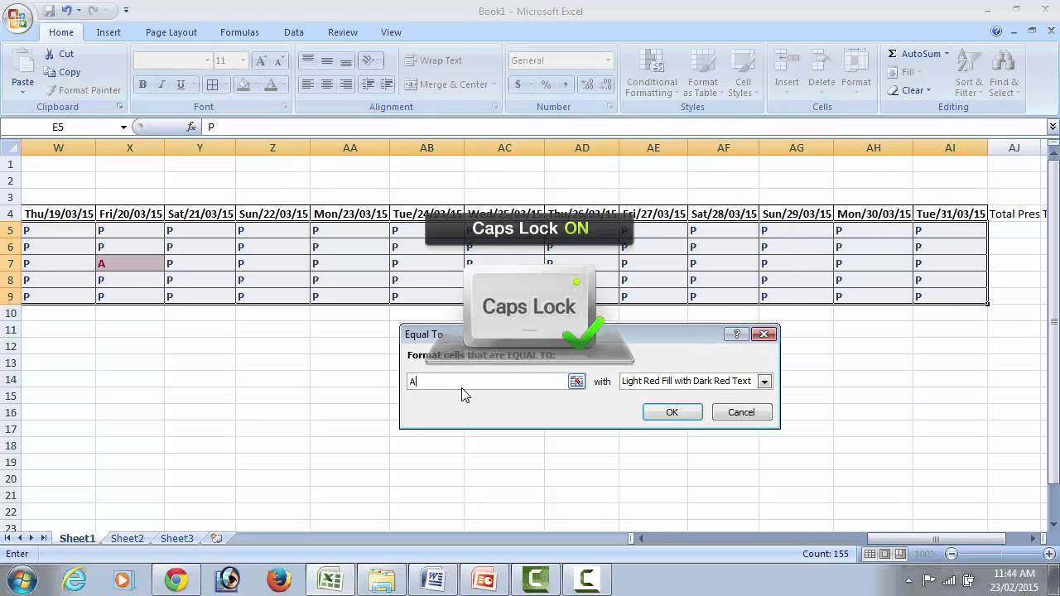Image resolution: width=1060 pixels, height=596 pixels.
Task: Open Google Chrome from the taskbar
Action: point(176,579)
